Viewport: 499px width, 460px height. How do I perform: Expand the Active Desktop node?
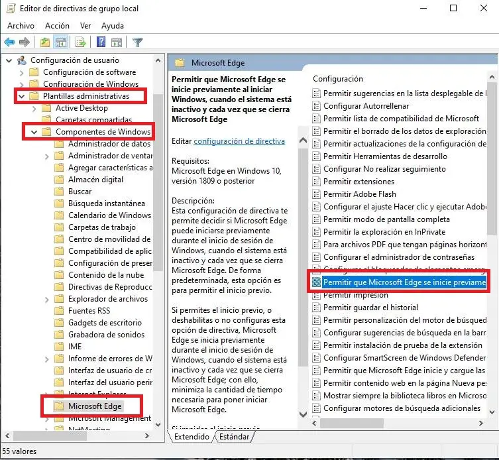pos(34,109)
